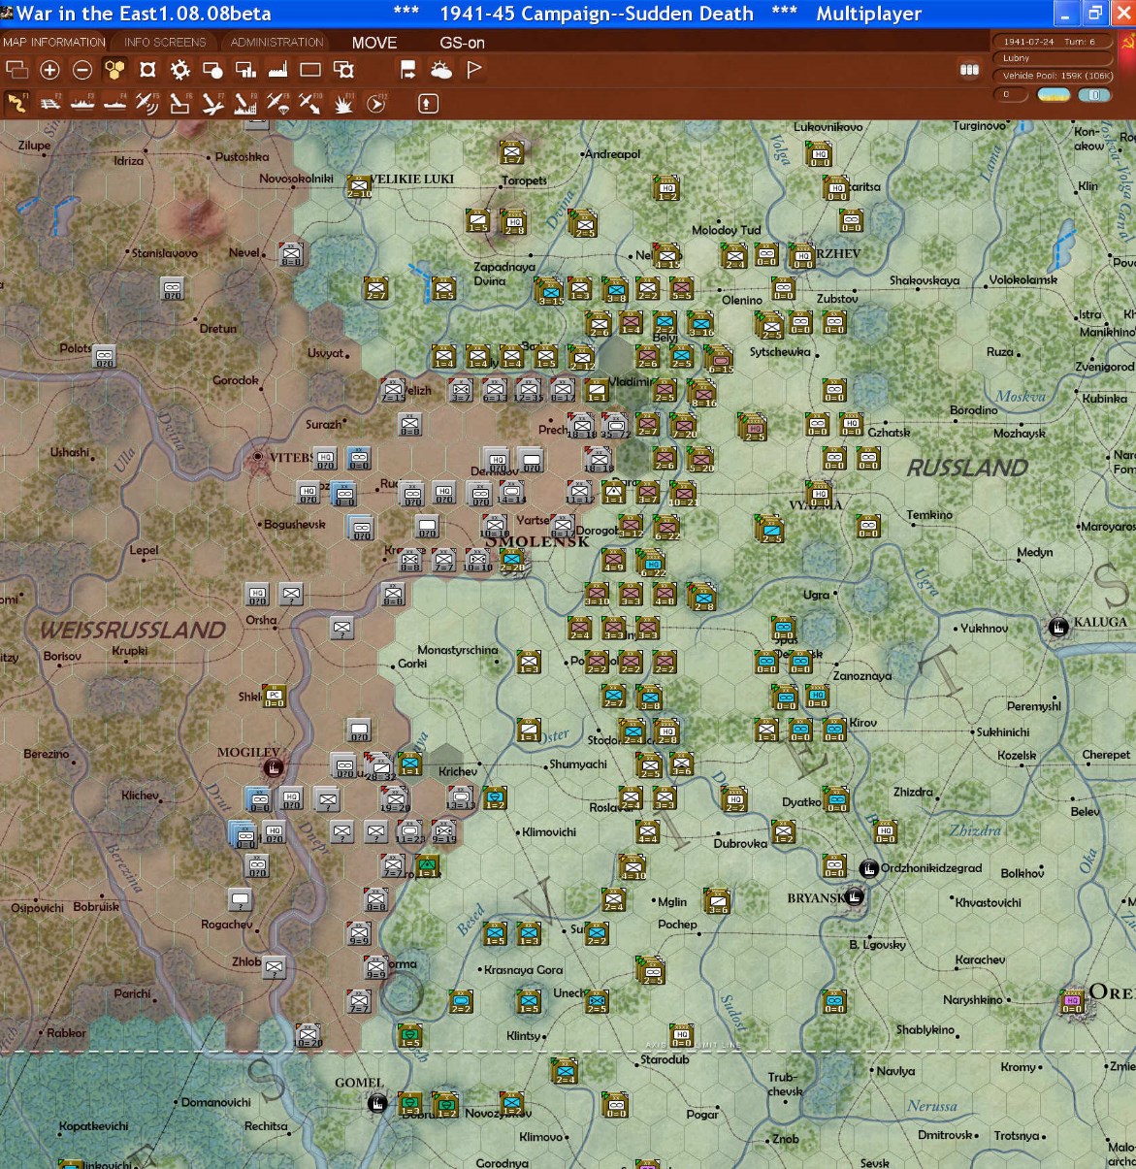Select Bomb airfield mode F7 icon
Image resolution: width=1136 pixels, height=1169 pixels.
pos(212,103)
